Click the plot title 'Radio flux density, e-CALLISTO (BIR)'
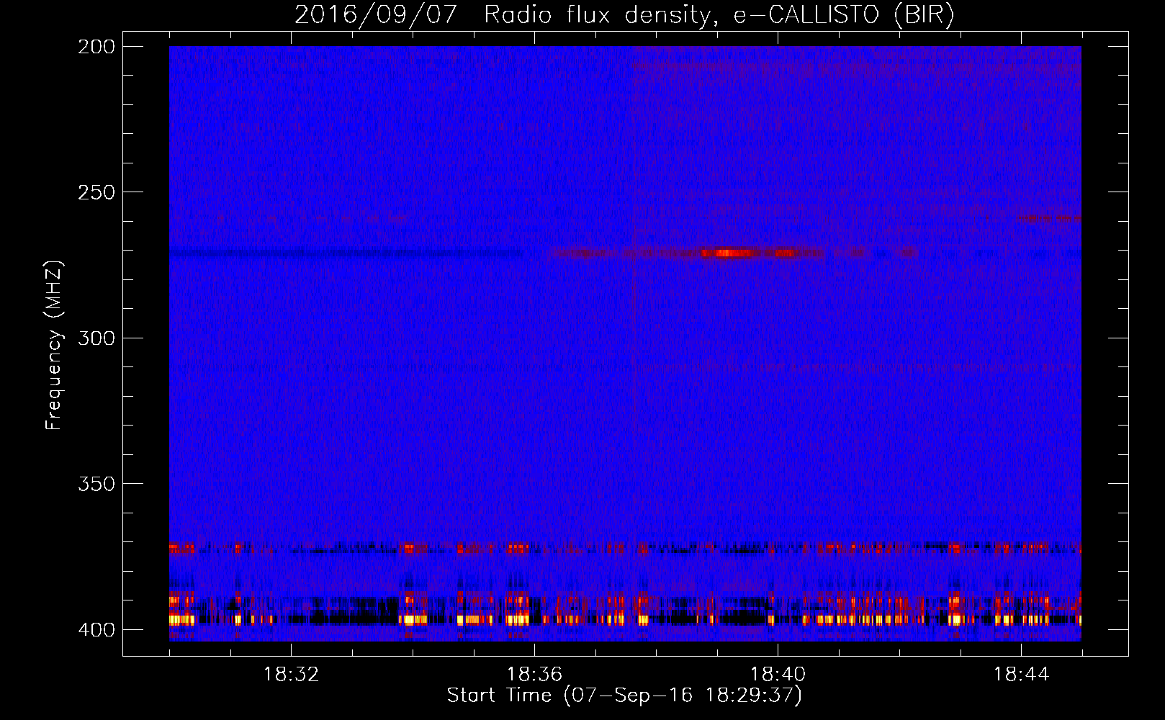1165x720 pixels. click(719, 15)
